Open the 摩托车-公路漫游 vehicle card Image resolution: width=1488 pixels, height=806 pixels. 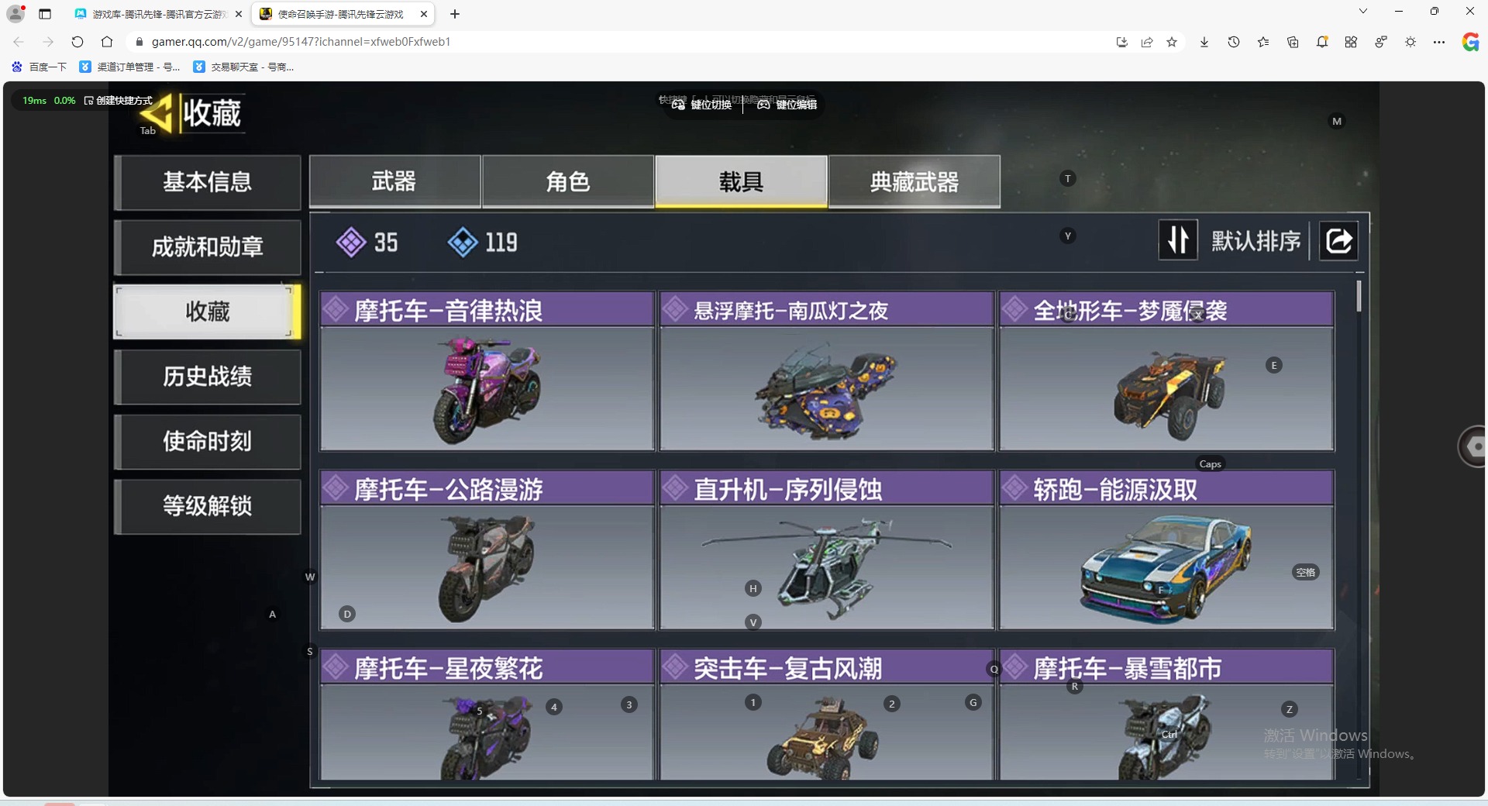point(487,550)
